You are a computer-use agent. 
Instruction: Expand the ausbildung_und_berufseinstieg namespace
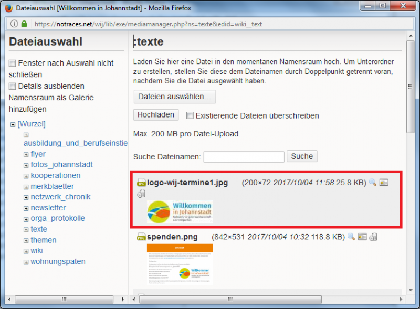pos(26,135)
